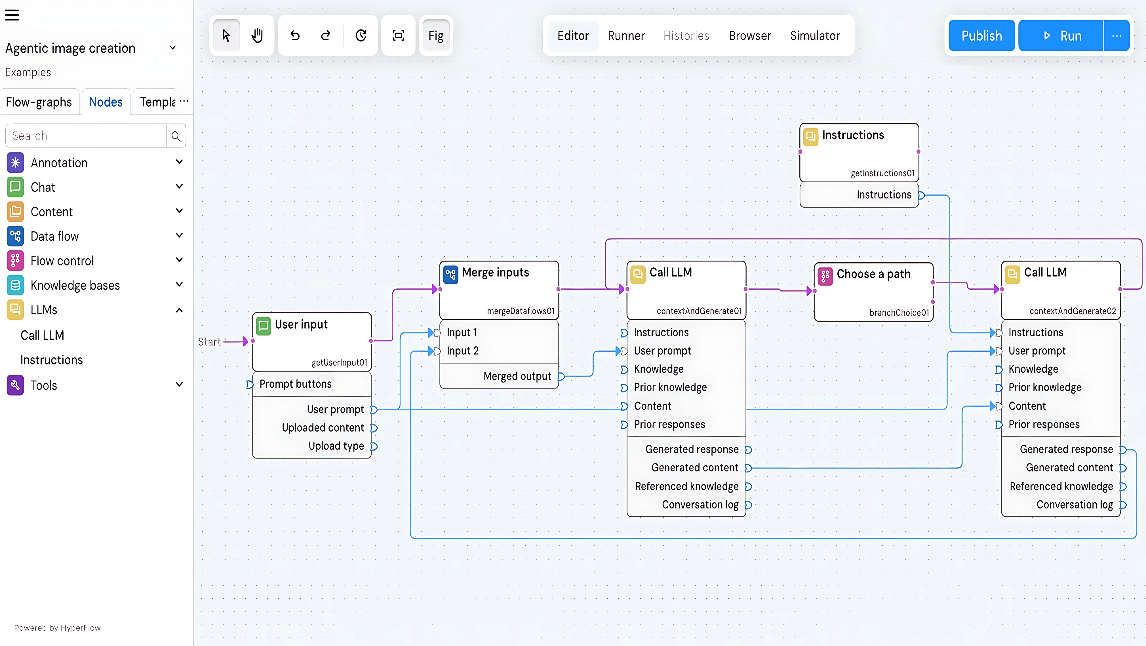Image resolution: width=1146 pixels, height=646 pixels.
Task: Click the search magnifier icon
Action: point(176,136)
